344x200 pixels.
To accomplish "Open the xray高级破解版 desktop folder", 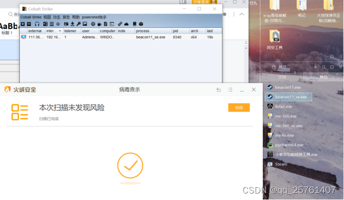I will pos(275,11).
